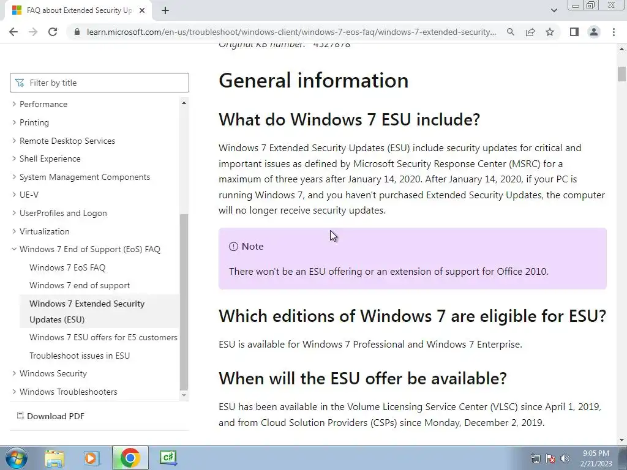Screen dimensions: 627x470
Task: Open the Chrome profile avatar
Action: [594, 32]
